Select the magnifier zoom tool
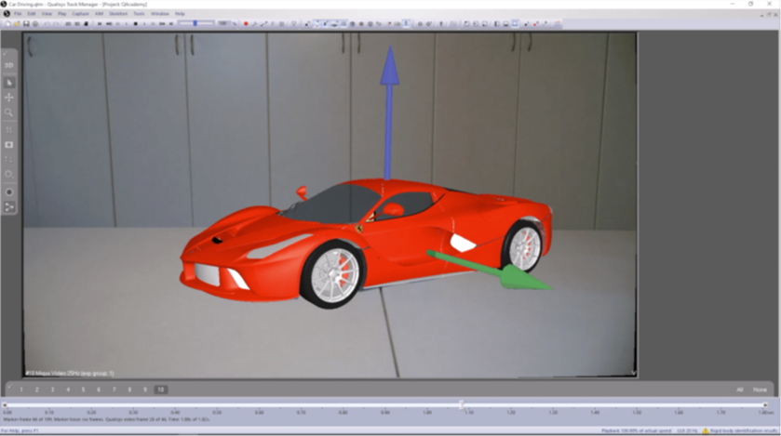 pos(9,112)
